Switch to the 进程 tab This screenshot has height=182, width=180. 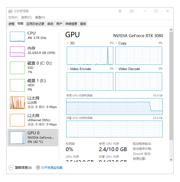[11, 24]
